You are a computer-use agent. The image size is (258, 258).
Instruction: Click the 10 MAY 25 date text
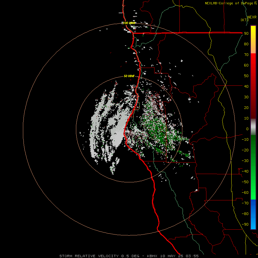172,256
